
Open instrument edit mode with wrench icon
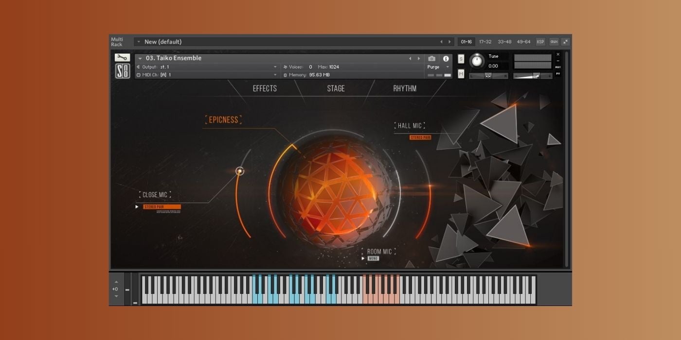coord(122,58)
